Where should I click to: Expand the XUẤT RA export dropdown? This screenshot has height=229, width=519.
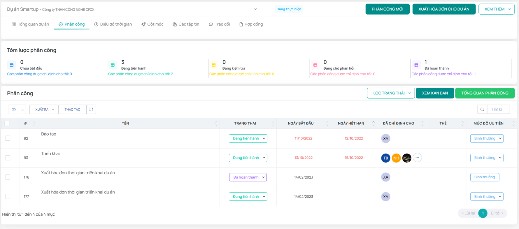point(44,110)
